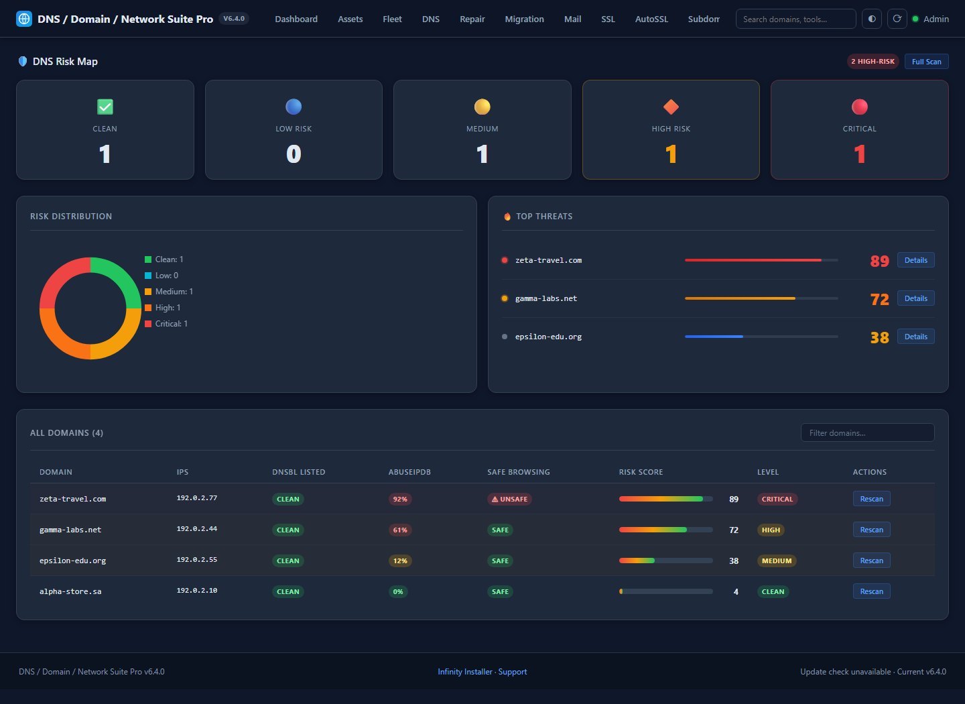Click IP address 192.0.2.55
Screen dimensions: 965x704
tap(197, 560)
